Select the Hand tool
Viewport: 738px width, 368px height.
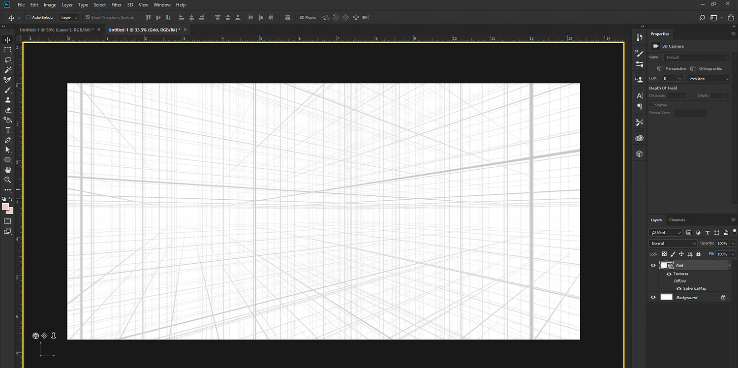coord(7,170)
